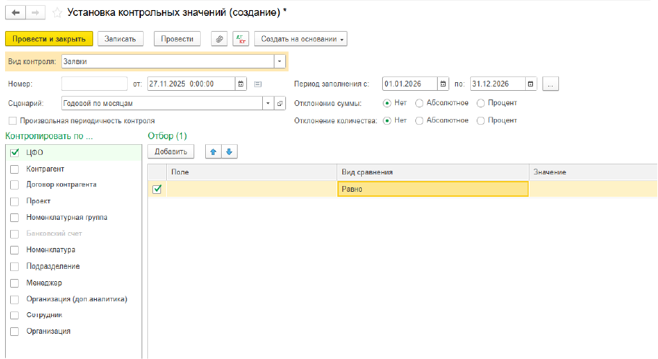
Task: Go forward with the right arrow button
Action: 35,12
